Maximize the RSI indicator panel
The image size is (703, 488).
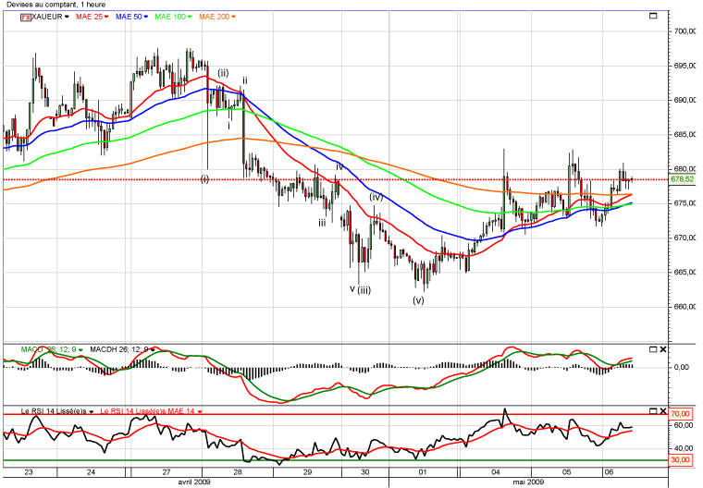(x=653, y=409)
